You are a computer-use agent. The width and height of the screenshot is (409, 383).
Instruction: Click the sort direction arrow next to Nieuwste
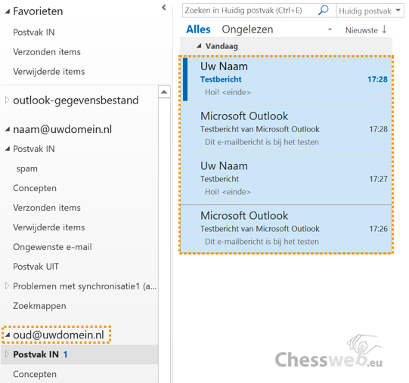click(384, 29)
